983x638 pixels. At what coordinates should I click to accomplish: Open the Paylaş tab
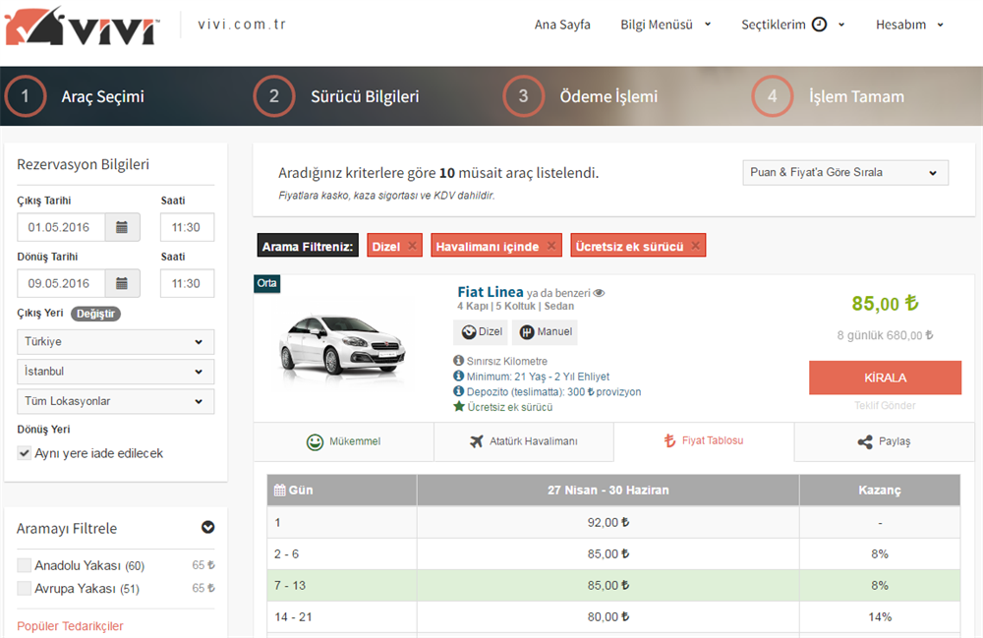[883, 441]
